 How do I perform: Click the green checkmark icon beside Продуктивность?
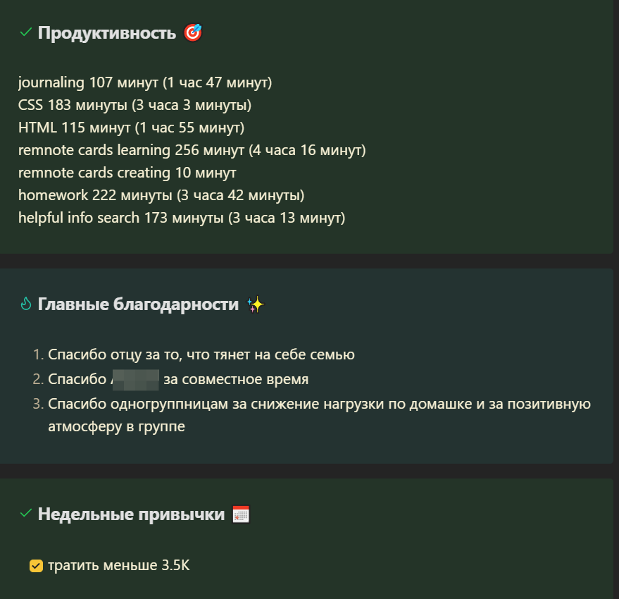click(25, 32)
